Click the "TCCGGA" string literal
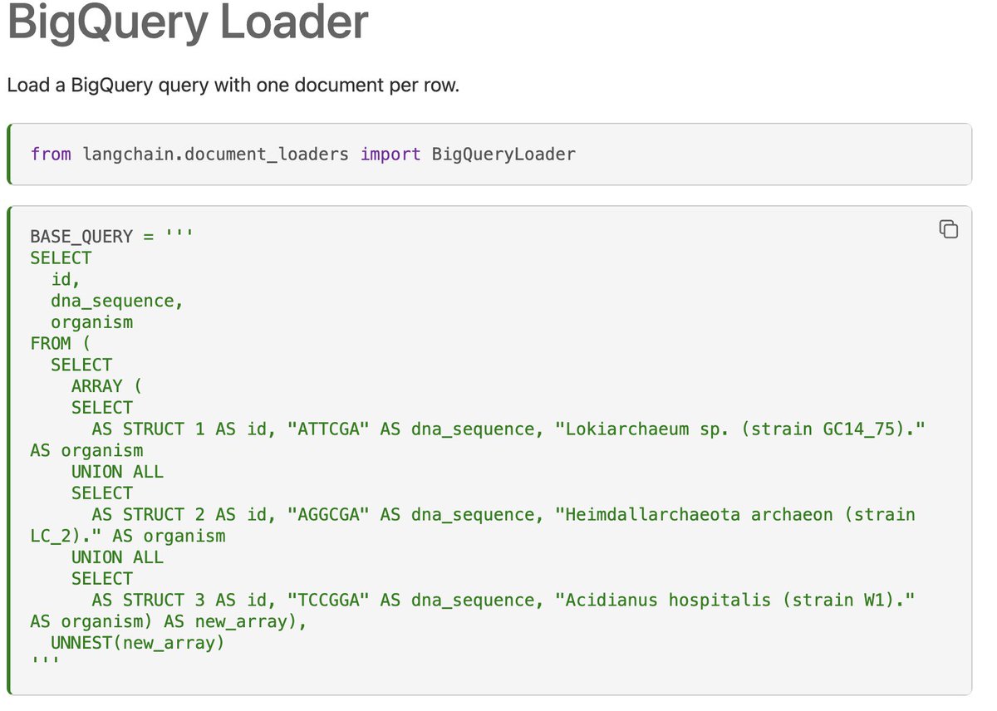Viewport: 997px width, 711px height. (328, 600)
